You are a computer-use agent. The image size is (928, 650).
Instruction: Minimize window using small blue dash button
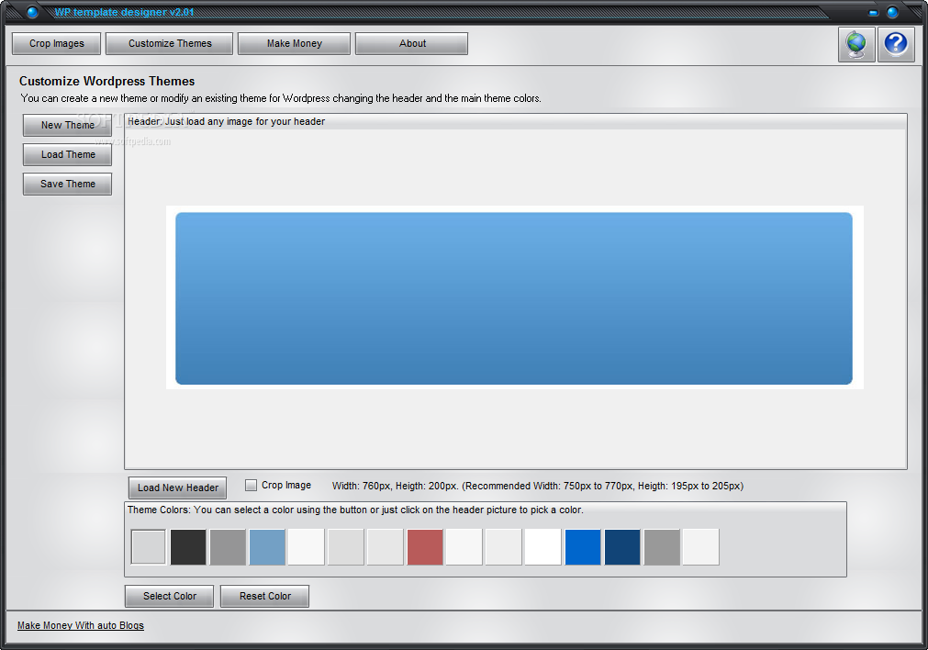coord(873,13)
